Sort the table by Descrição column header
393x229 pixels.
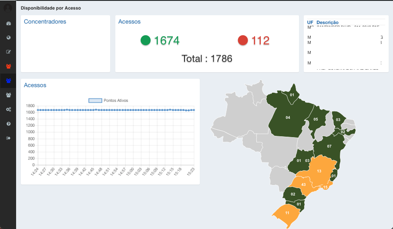(x=328, y=22)
